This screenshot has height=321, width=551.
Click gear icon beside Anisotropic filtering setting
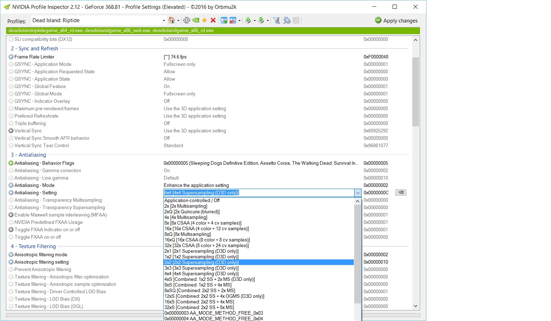(11, 262)
